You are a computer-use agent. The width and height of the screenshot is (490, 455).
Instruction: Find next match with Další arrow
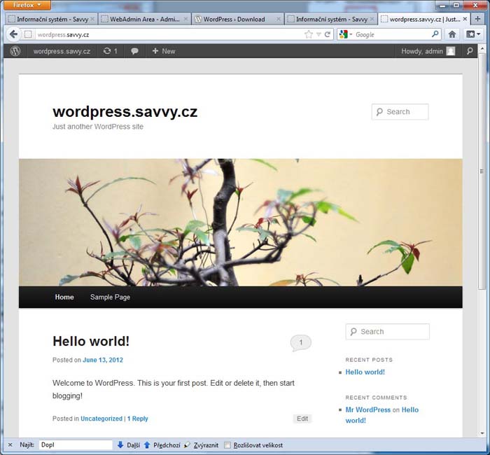coord(128,445)
